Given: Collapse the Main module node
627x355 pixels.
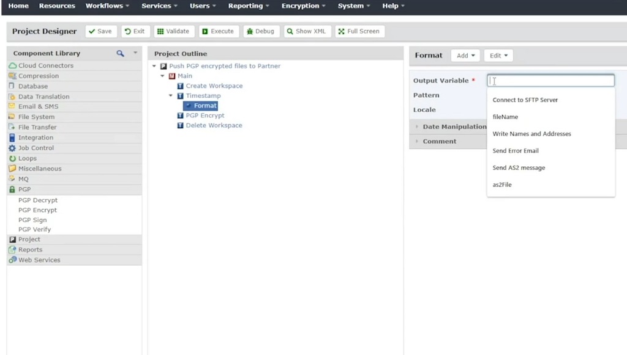Looking at the screenshot, I should [162, 76].
